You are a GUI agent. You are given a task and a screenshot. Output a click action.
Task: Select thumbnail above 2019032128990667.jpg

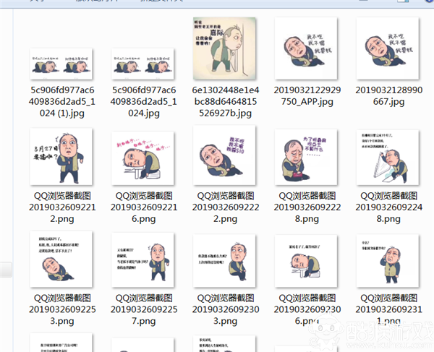coord(388,48)
